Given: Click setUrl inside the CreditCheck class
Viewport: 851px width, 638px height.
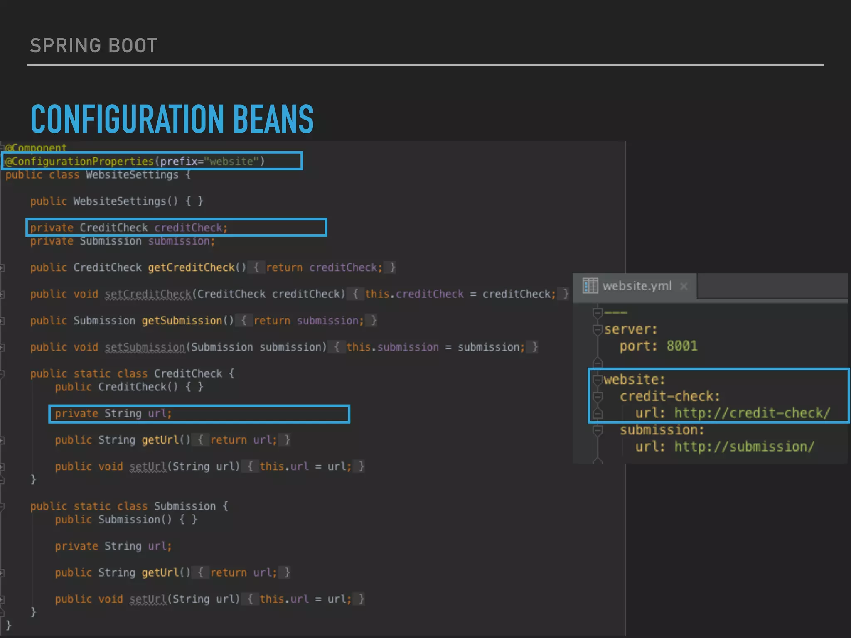Looking at the screenshot, I should tap(148, 466).
